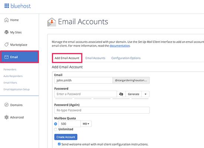Viewport: 204px width, 148px height.
Task: Open Domains via the compass icon
Action: pos(7,105)
